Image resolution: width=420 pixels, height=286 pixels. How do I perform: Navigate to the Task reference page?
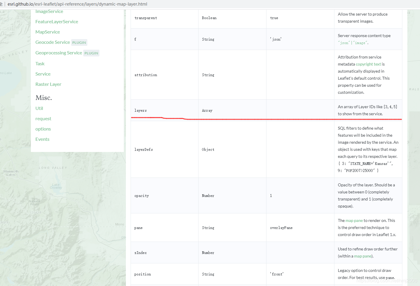tap(40, 64)
